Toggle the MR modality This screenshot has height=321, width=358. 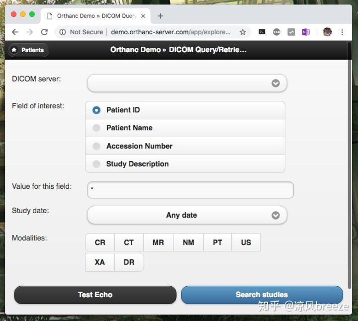tap(159, 242)
